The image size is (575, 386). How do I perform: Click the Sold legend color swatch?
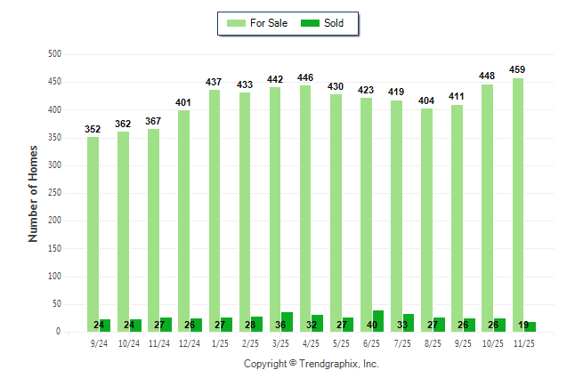click(311, 23)
